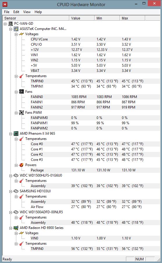Click the Value column header
Viewport: 162px width, 263px height.
[x=82, y=18]
